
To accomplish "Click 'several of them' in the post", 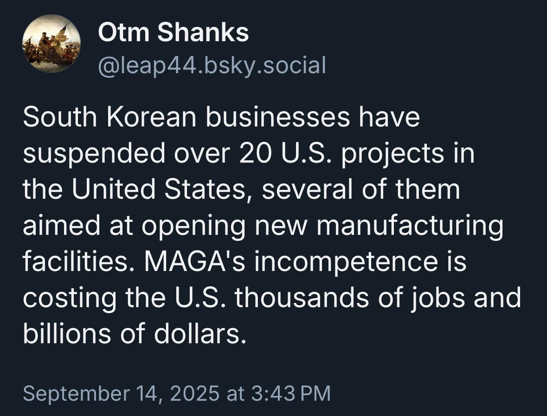I will coord(360,189).
